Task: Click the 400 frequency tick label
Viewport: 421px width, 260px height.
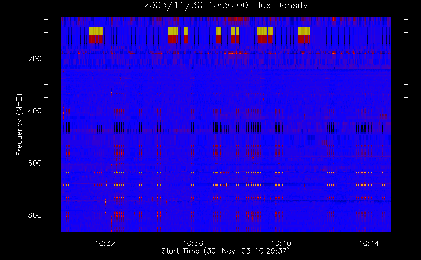Action: coord(35,111)
